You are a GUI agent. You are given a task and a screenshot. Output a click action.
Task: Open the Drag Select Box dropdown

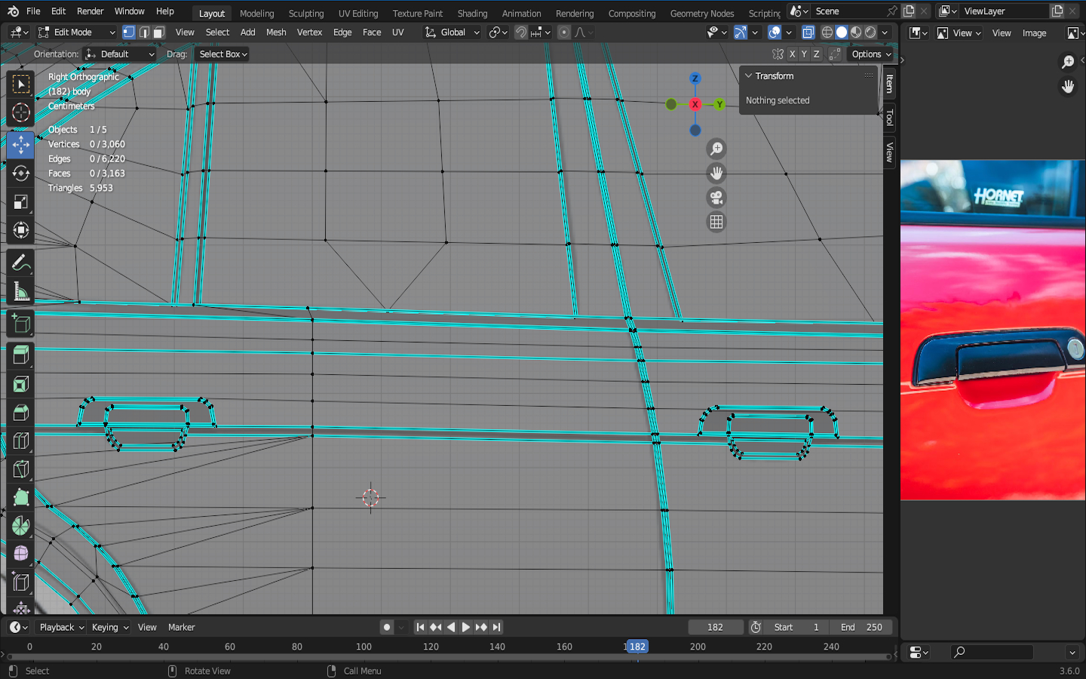pos(222,54)
